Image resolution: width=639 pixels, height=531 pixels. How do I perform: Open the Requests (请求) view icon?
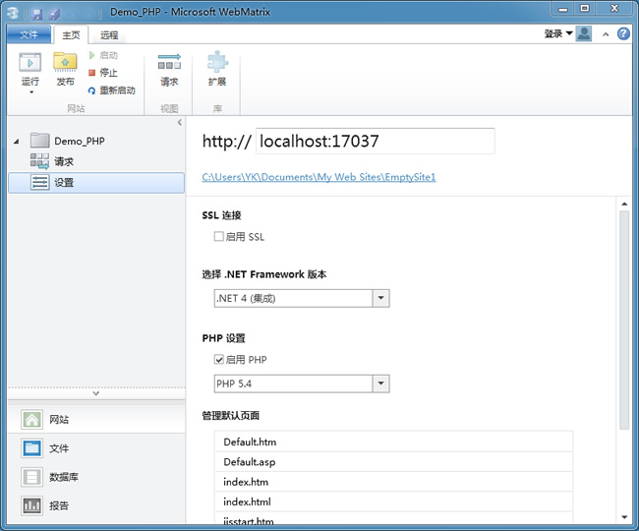[x=169, y=63]
